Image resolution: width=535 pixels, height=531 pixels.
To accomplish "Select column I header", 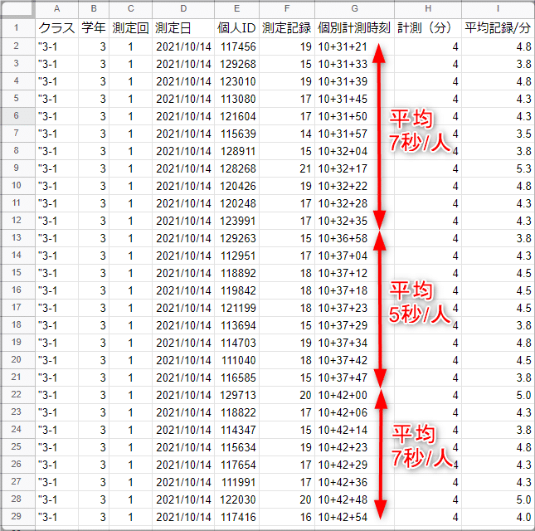I will [499, 9].
